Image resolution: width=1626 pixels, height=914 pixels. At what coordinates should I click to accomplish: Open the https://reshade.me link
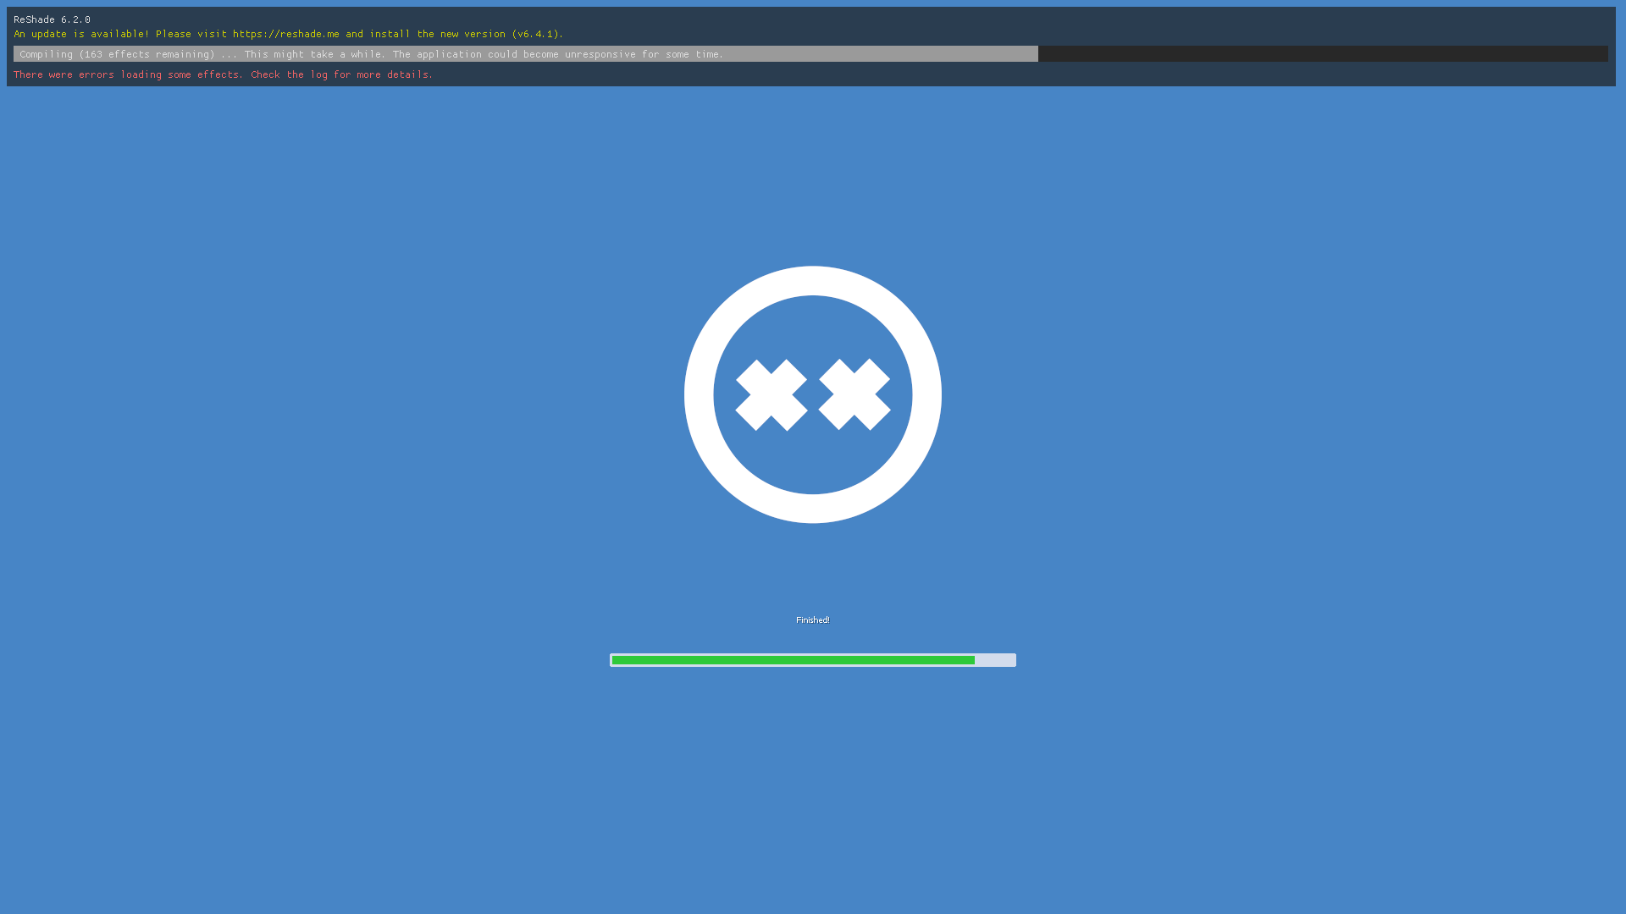[285, 34]
